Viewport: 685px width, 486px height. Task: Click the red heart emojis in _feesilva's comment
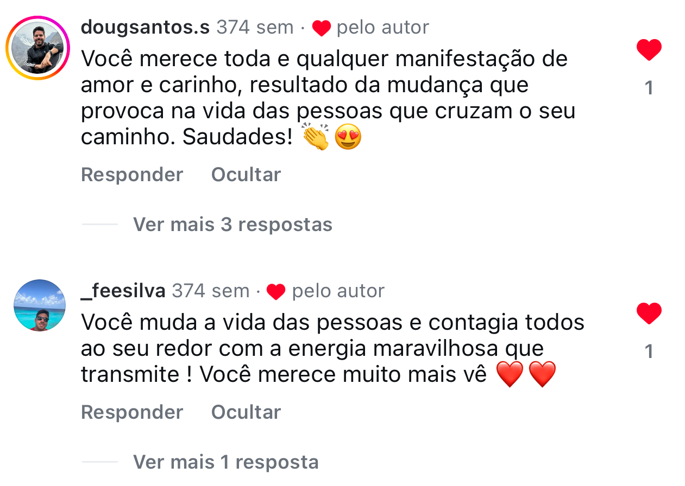click(x=526, y=374)
